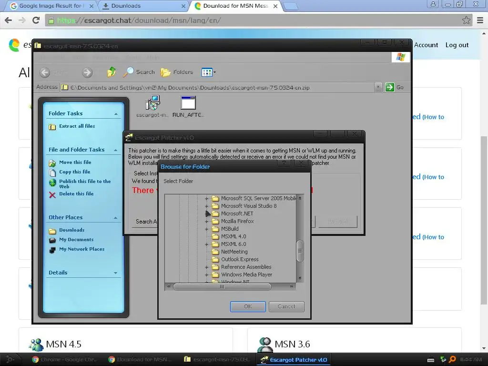Close the Download for MSN Mess tab

pyautogui.click(x=275, y=6)
